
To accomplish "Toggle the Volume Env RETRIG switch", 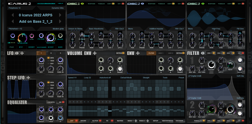I will coord(120,53).
